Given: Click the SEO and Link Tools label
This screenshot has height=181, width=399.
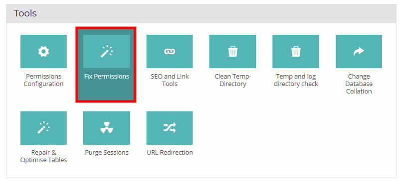Looking at the screenshot, I should tap(170, 80).
